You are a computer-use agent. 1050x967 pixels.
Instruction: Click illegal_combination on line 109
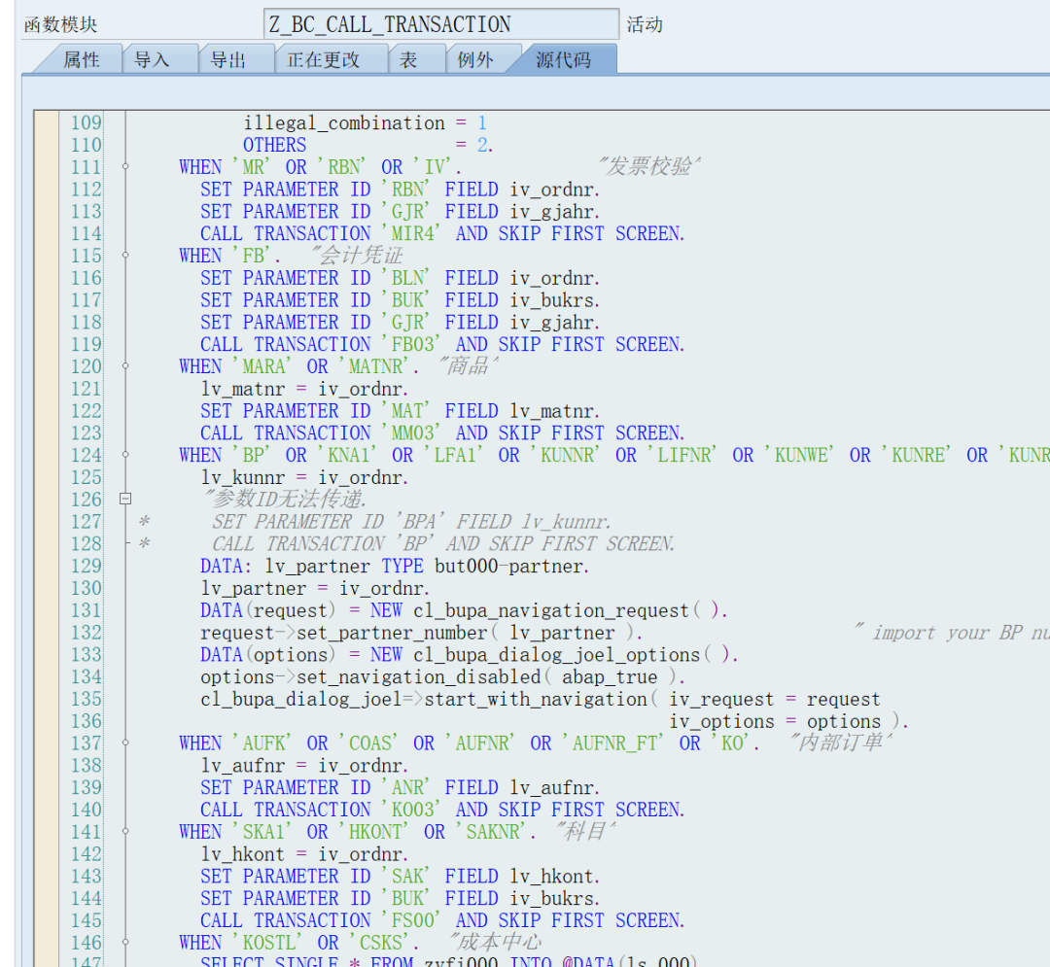pyautogui.click(x=343, y=122)
